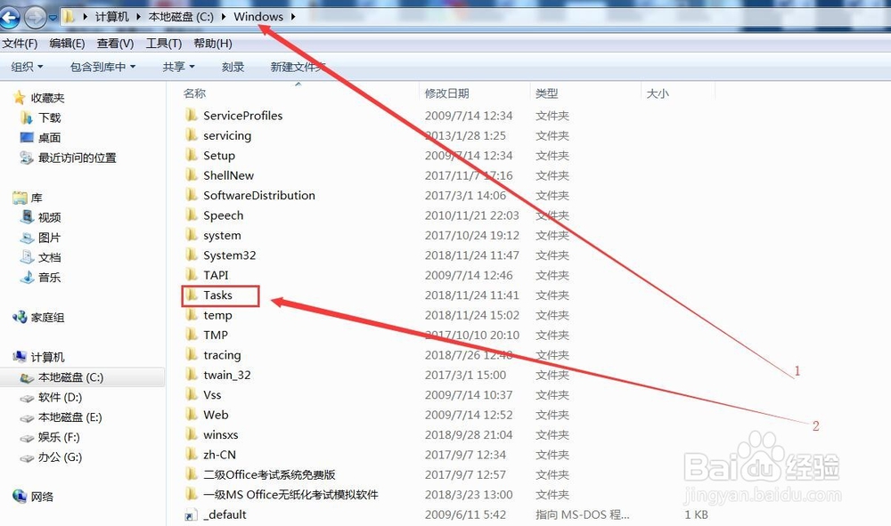Click the Speech folder icon
The height and width of the screenshot is (526, 891).
pyautogui.click(x=191, y=215)
